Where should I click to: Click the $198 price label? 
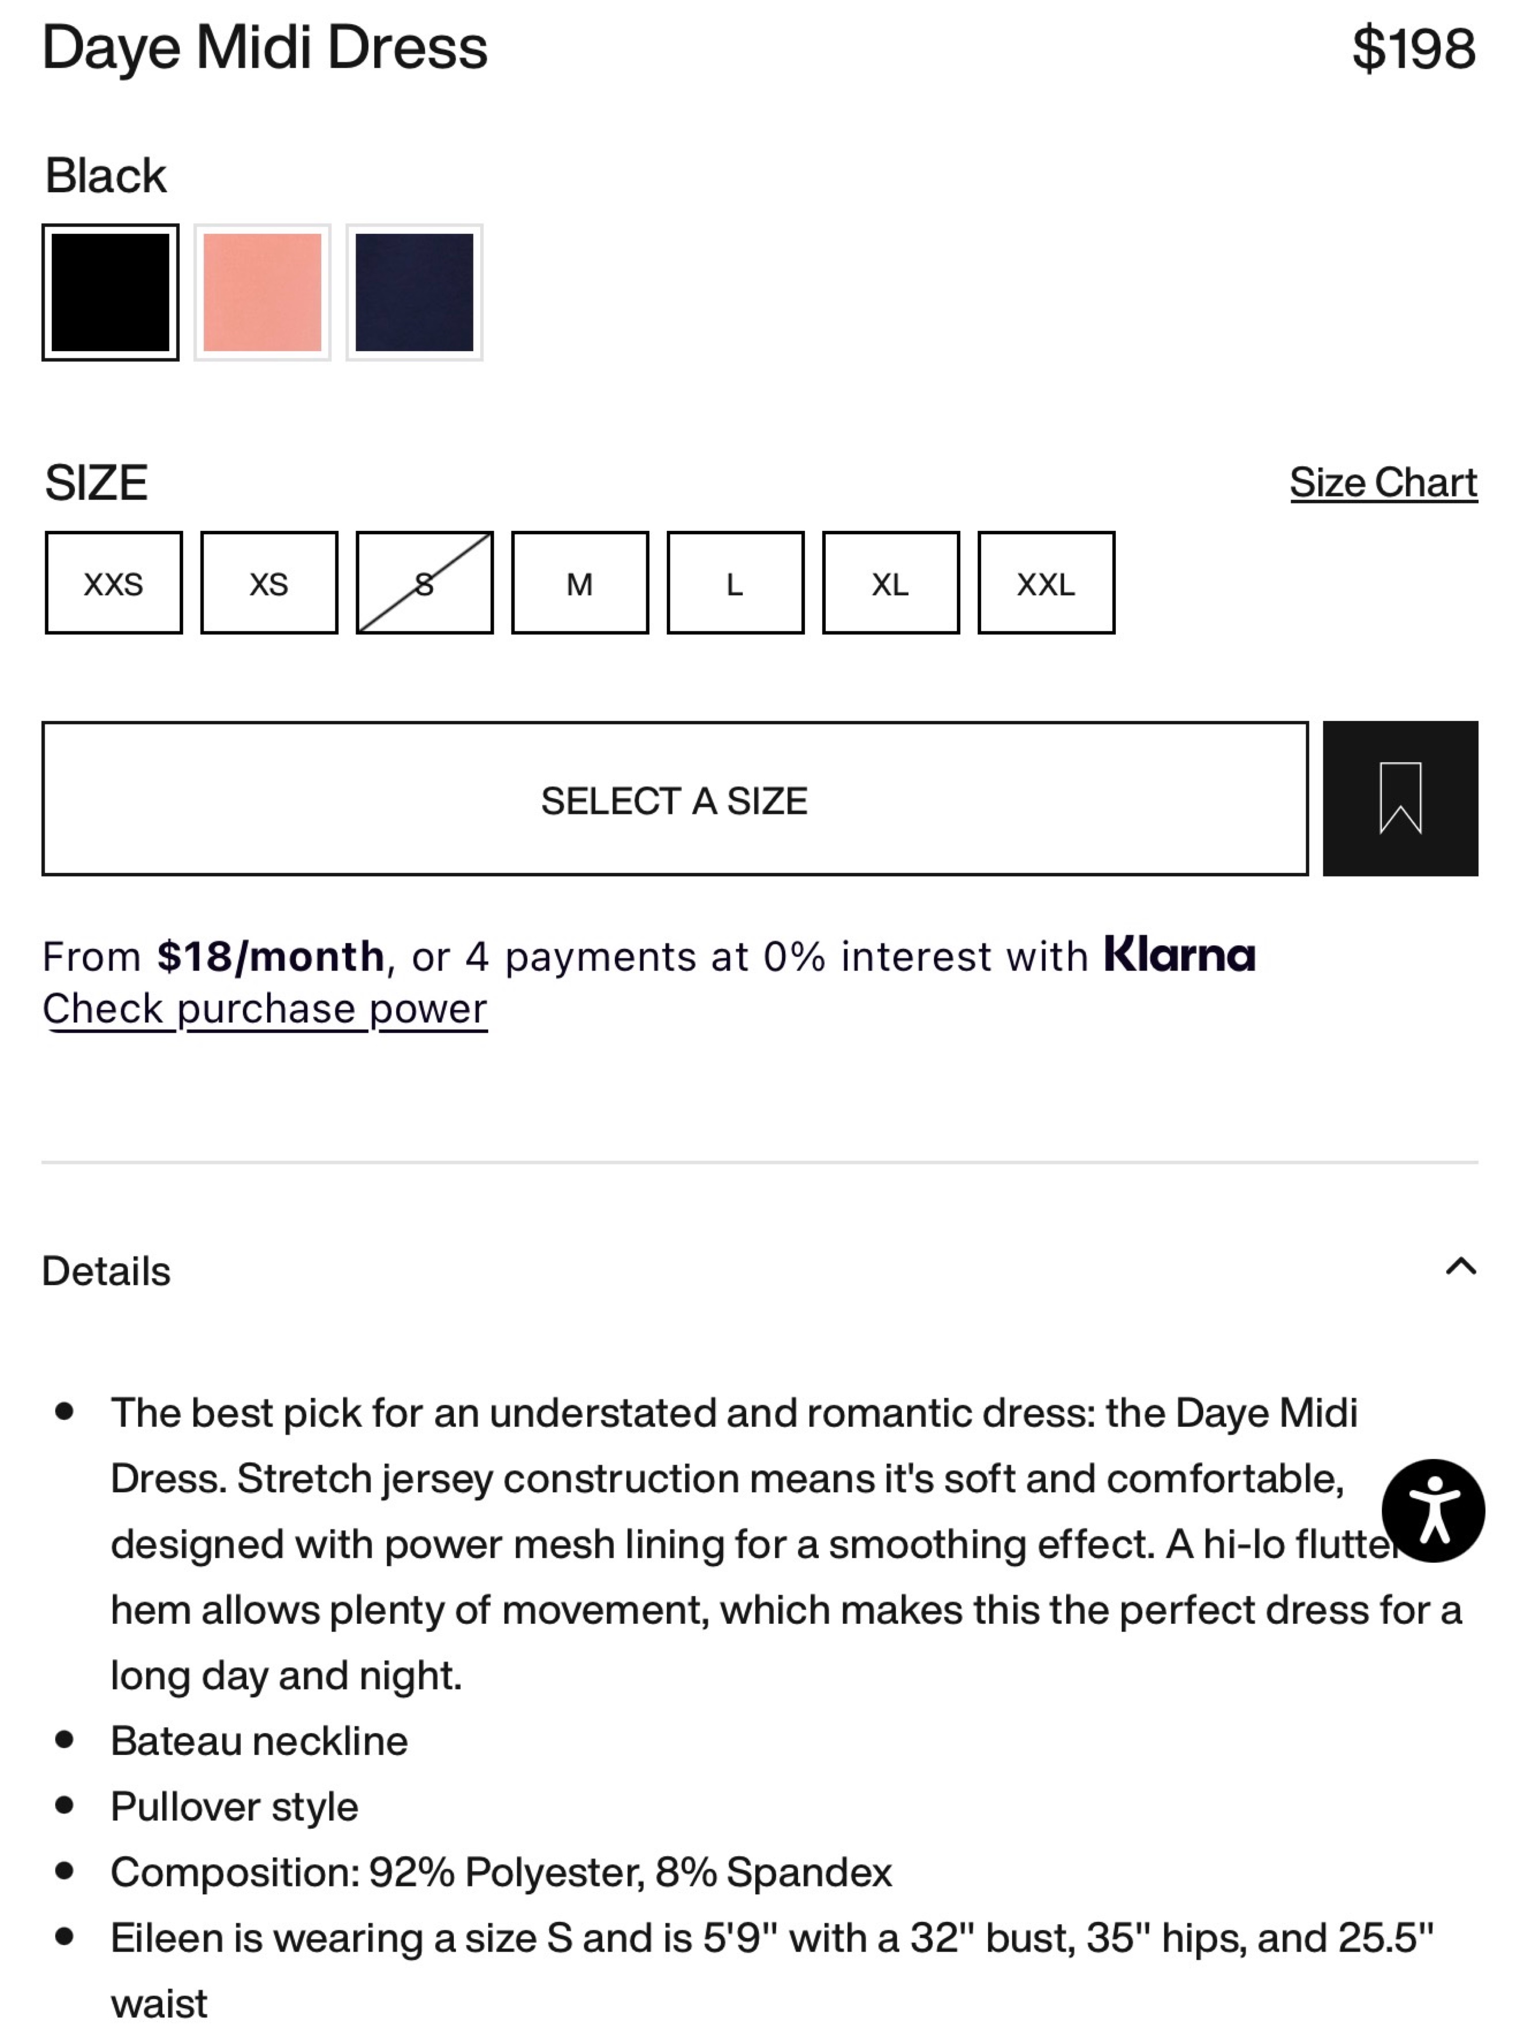[1414, 48]
